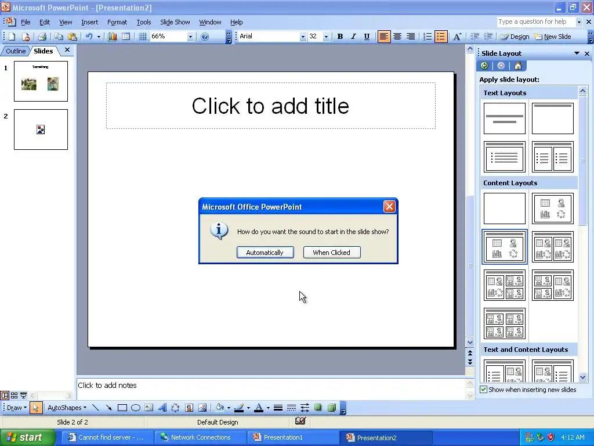Insert Clip Art from Drawing toolbar
Image resolution: width=594 pixels, height=446 pixels.
coord(189,408)
